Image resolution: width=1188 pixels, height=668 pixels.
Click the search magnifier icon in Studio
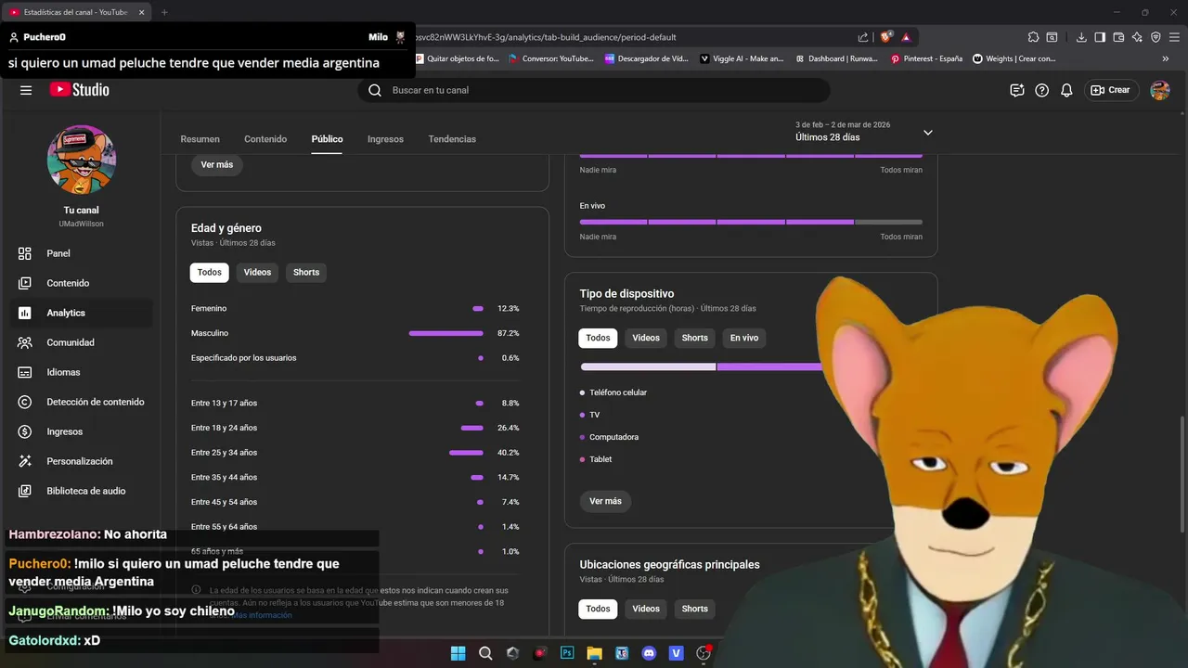pos(375,90)
